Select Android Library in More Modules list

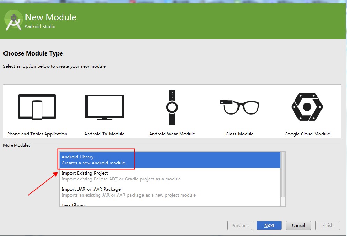click(170, 160)
